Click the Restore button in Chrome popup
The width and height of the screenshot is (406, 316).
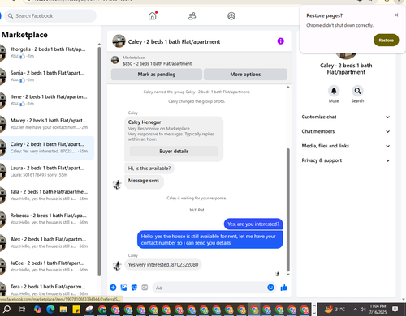(386, 41)
